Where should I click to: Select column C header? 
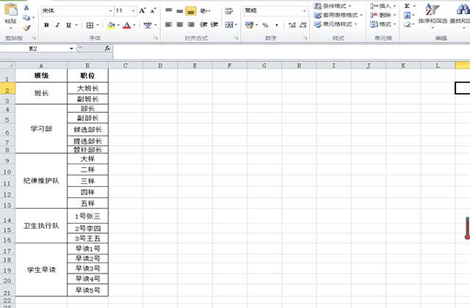(x=126, y=65)
